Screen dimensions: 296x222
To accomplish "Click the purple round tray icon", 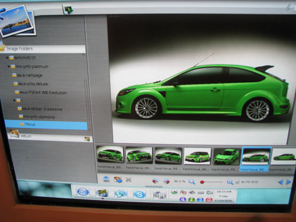I will [x=183, y=200].
